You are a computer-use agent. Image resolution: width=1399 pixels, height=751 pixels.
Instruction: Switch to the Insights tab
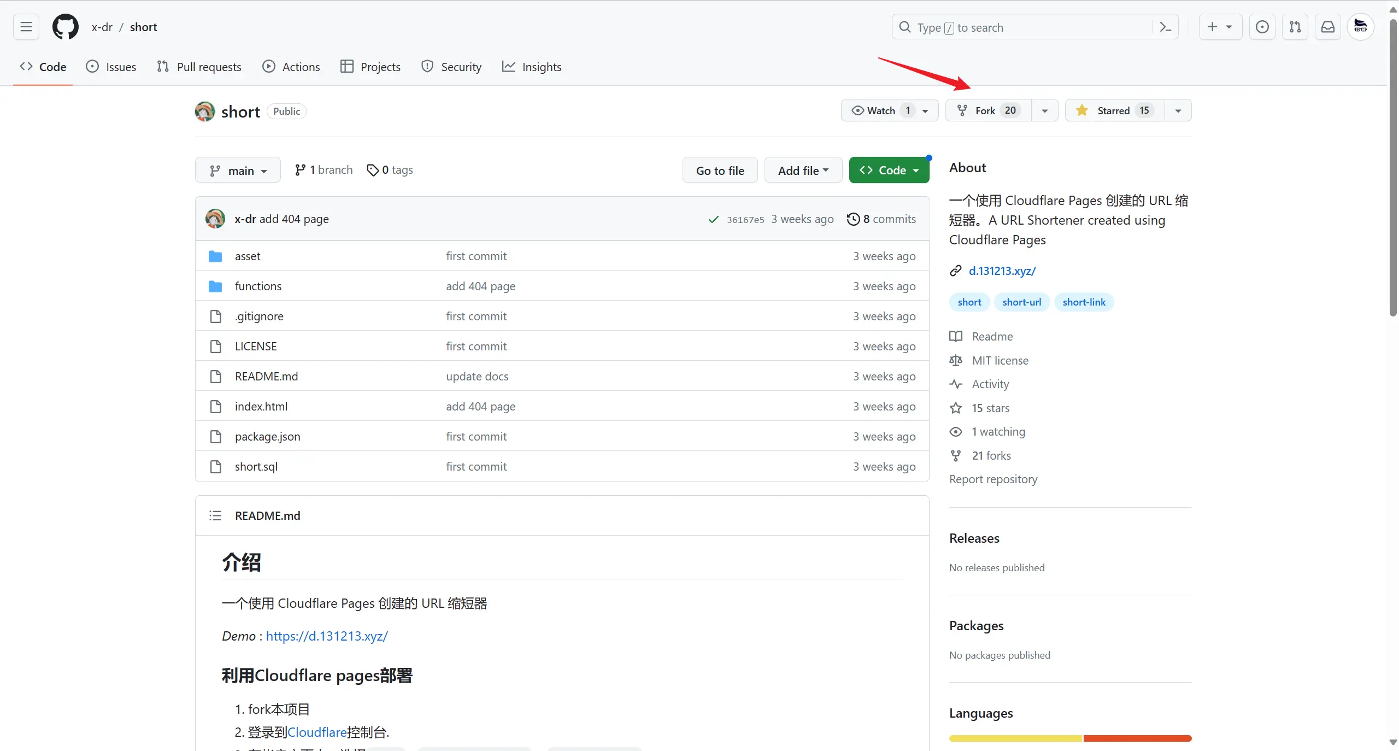[532, 67]
